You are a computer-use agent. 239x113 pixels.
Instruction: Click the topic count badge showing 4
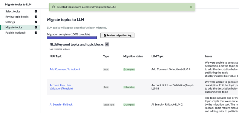coord(107,44)
